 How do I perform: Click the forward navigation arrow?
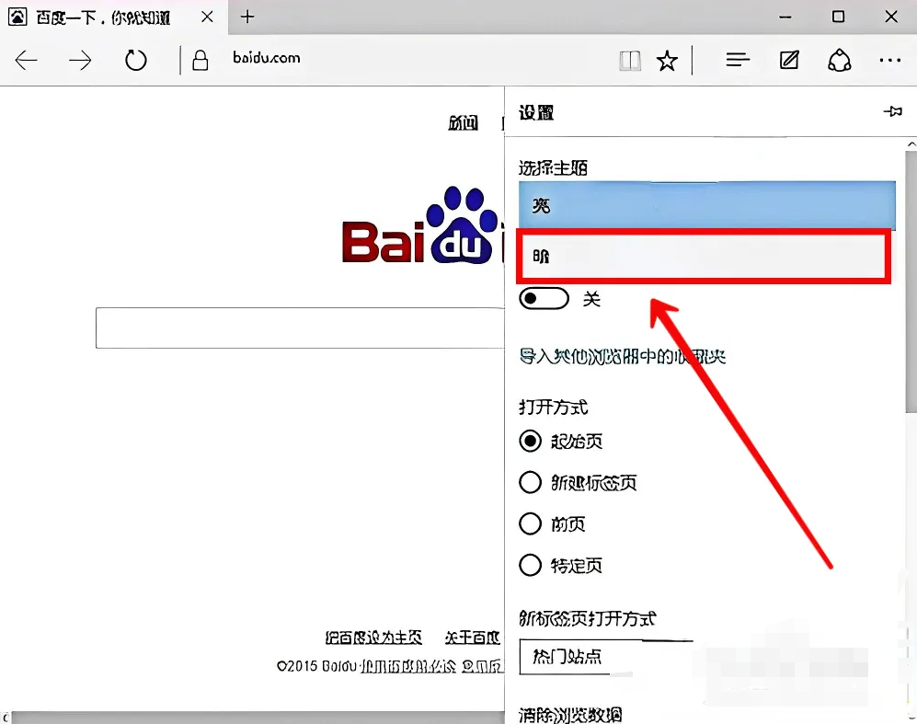80,60
